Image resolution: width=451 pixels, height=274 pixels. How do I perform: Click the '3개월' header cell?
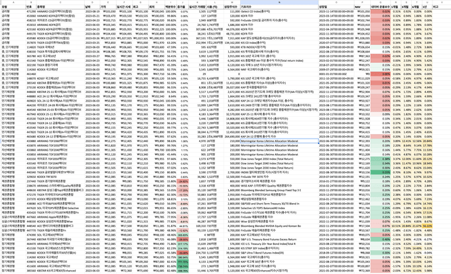tap(406, 7)
